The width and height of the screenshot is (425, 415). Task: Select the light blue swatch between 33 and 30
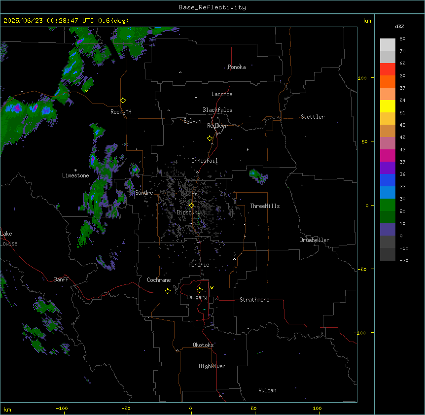coord(388,193)
